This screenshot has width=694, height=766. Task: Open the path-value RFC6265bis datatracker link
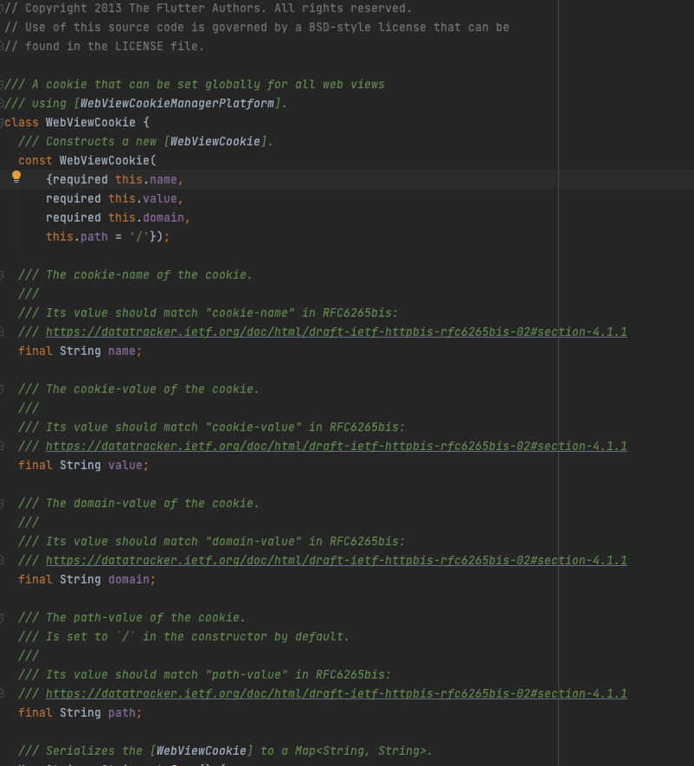[x=336, y=694]
